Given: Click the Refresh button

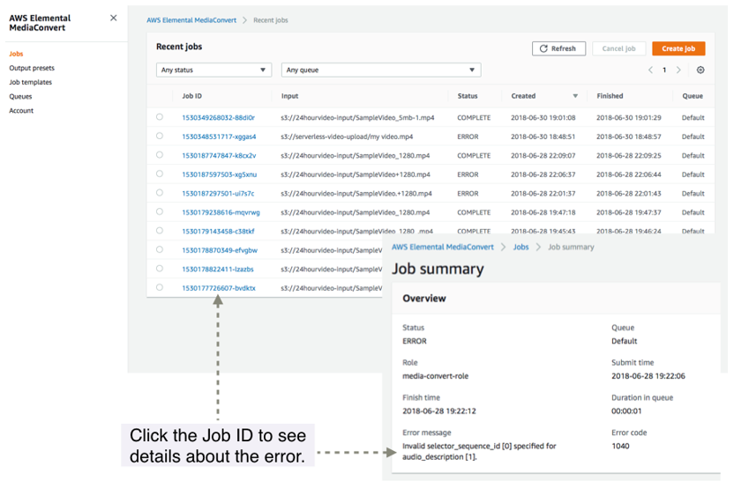Looking at the screenshot, I should [x=558, y=48].
